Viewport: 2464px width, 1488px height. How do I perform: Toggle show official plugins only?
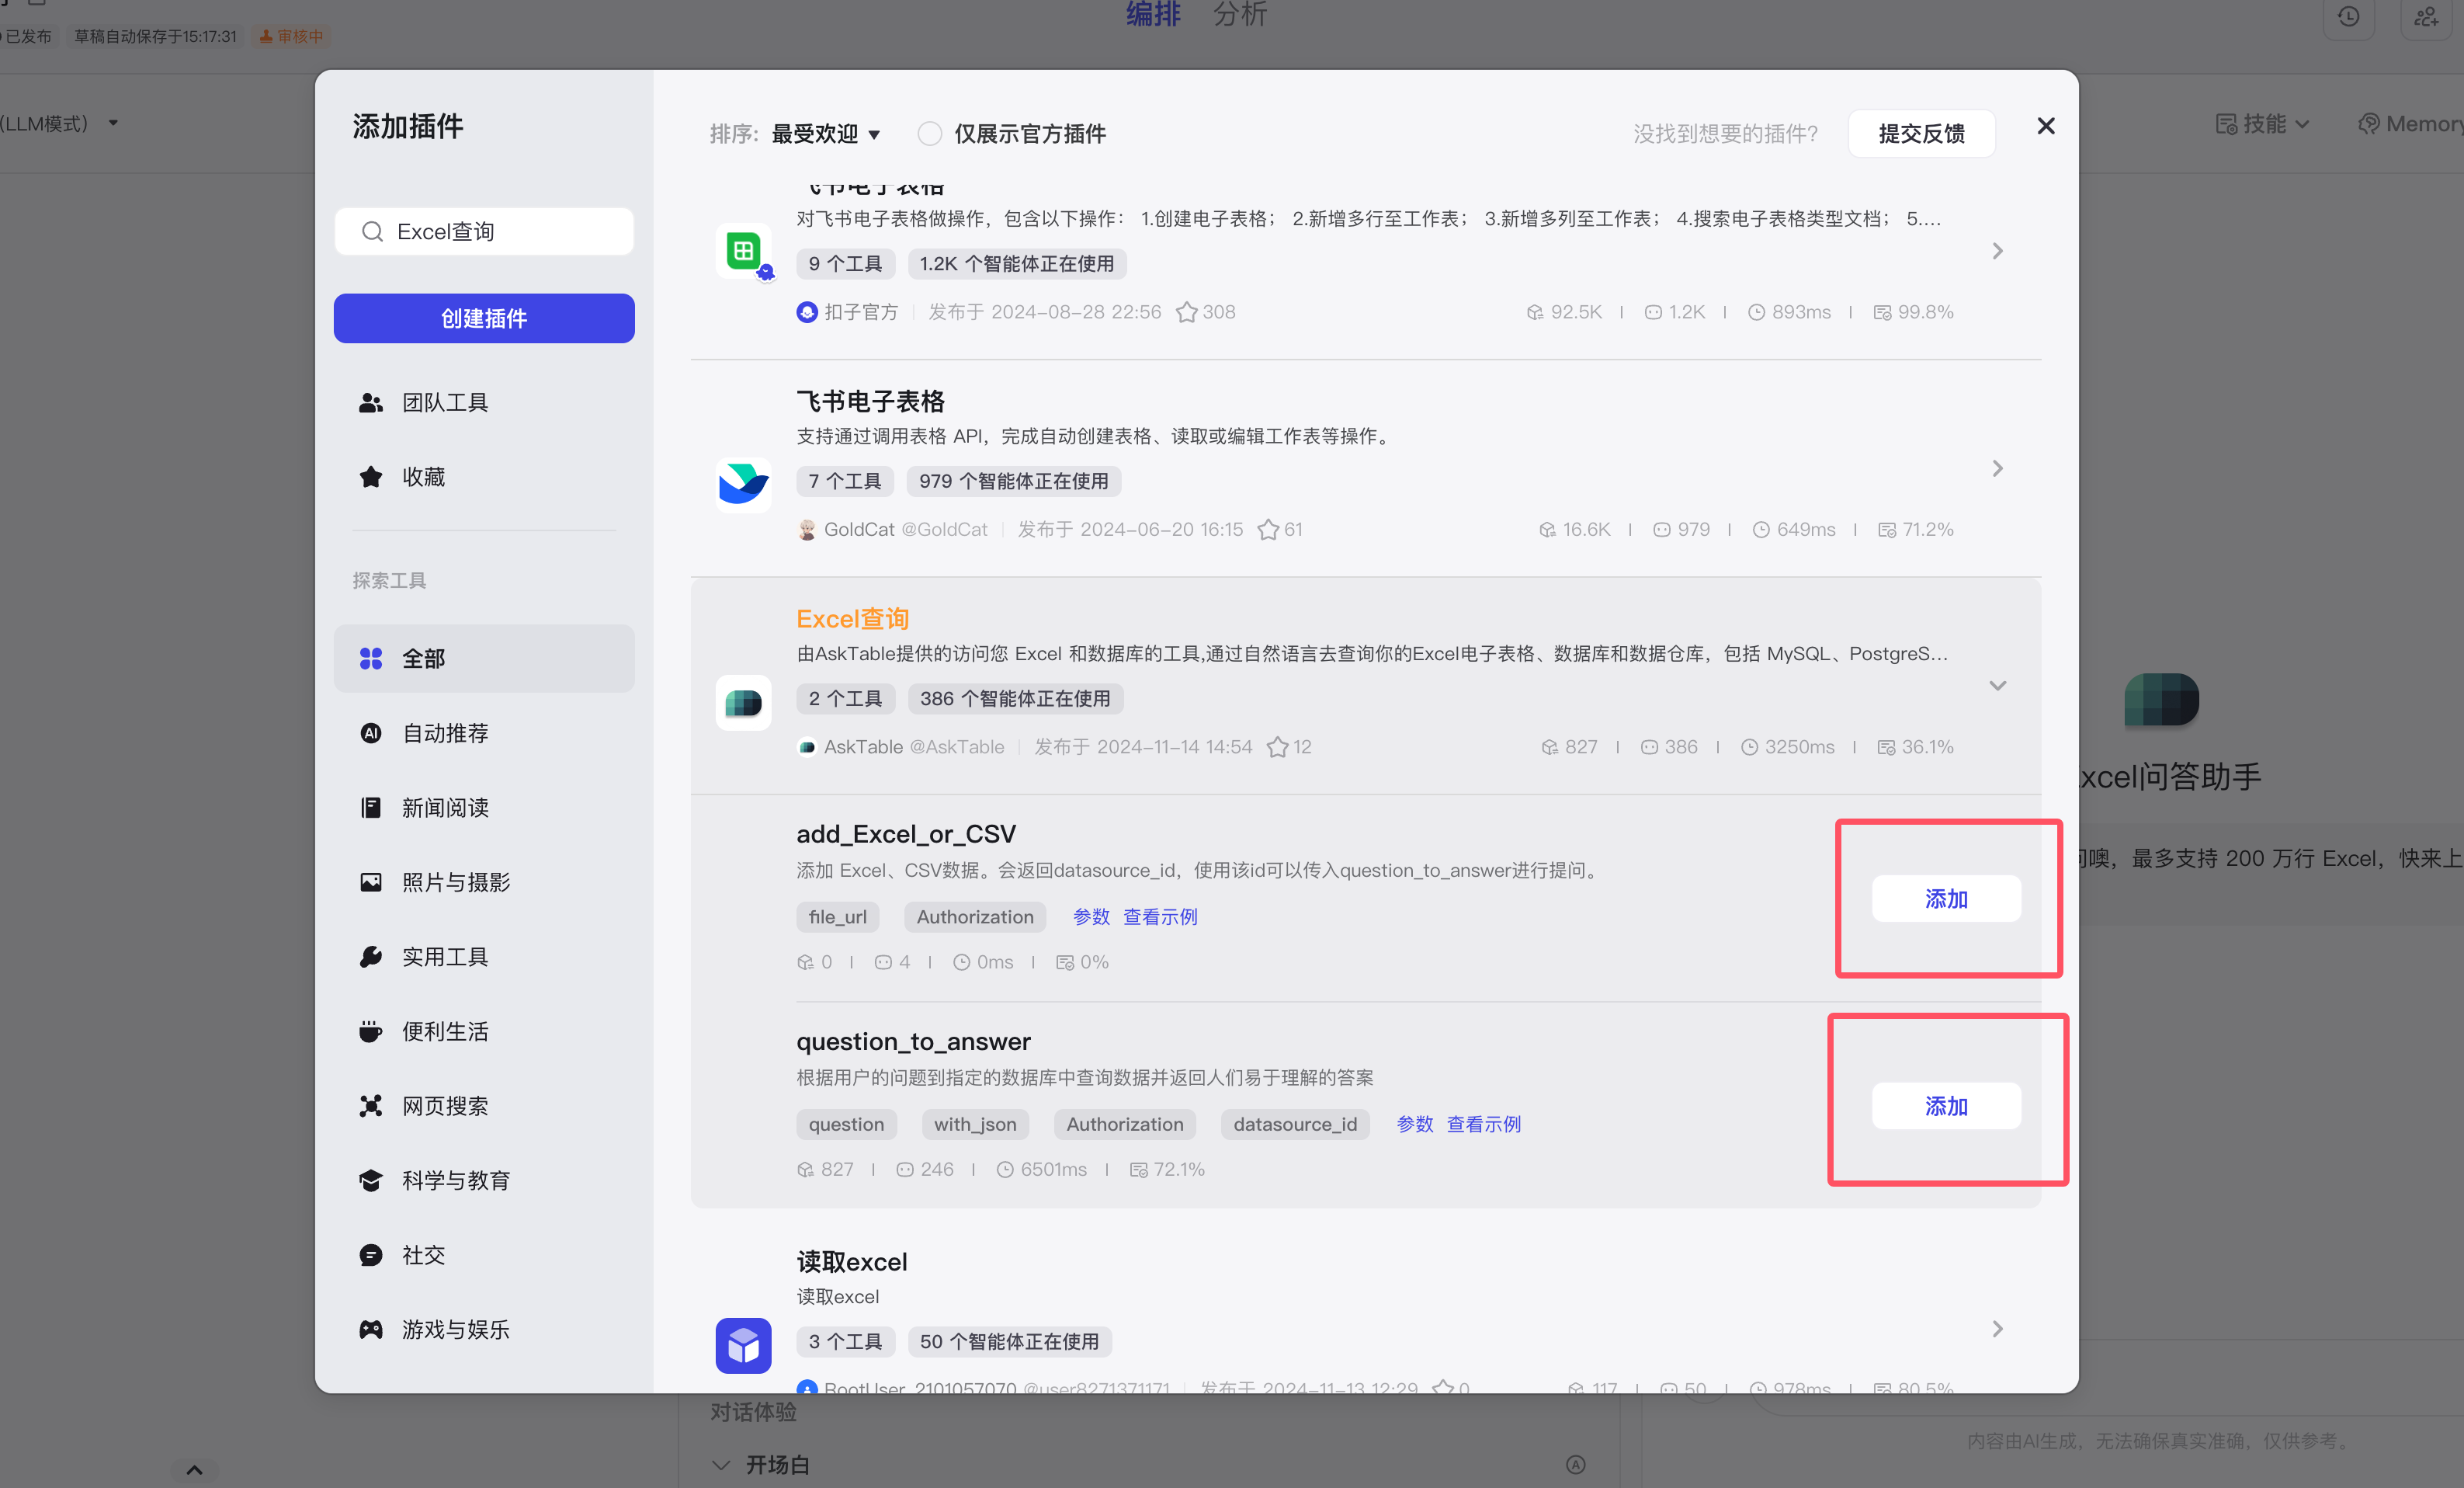click(930, 134)
